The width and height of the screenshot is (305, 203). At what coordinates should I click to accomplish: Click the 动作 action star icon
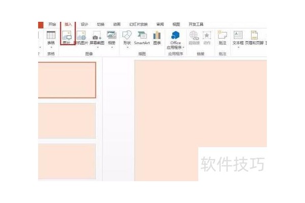207,36
